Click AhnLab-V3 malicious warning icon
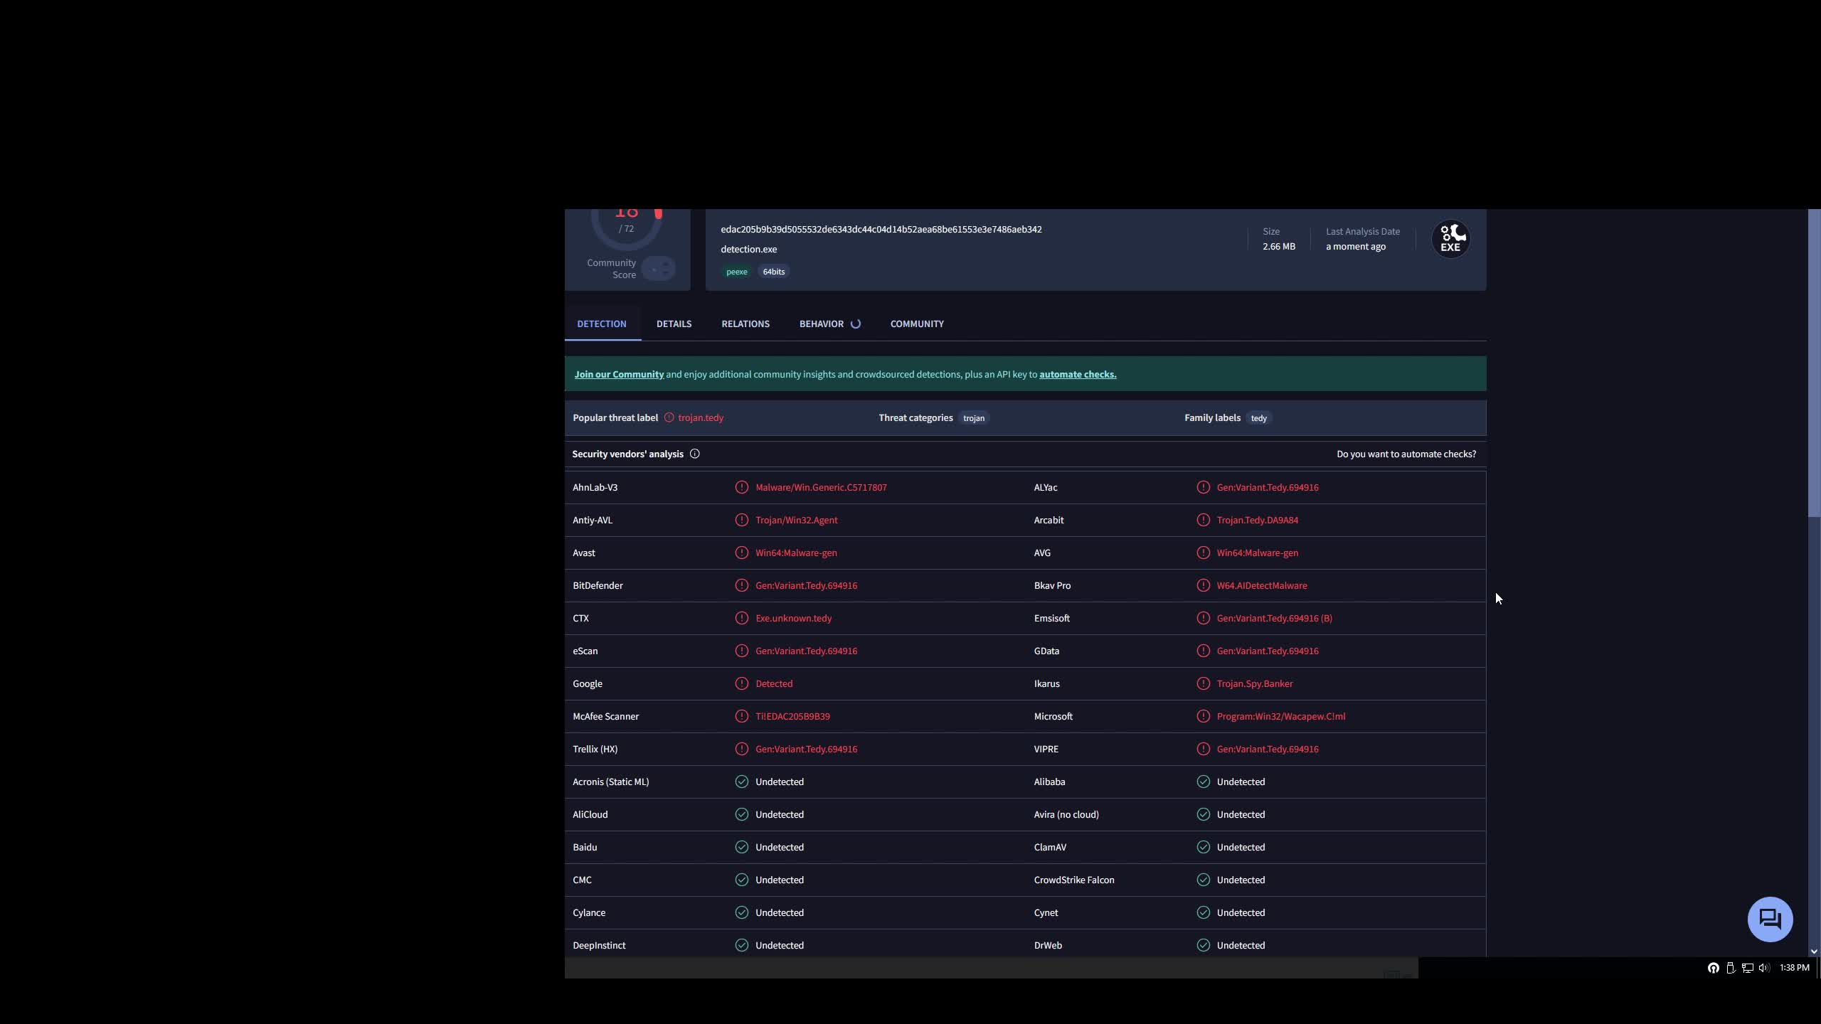1821x1024 pixels. click(x=741, y=487)
